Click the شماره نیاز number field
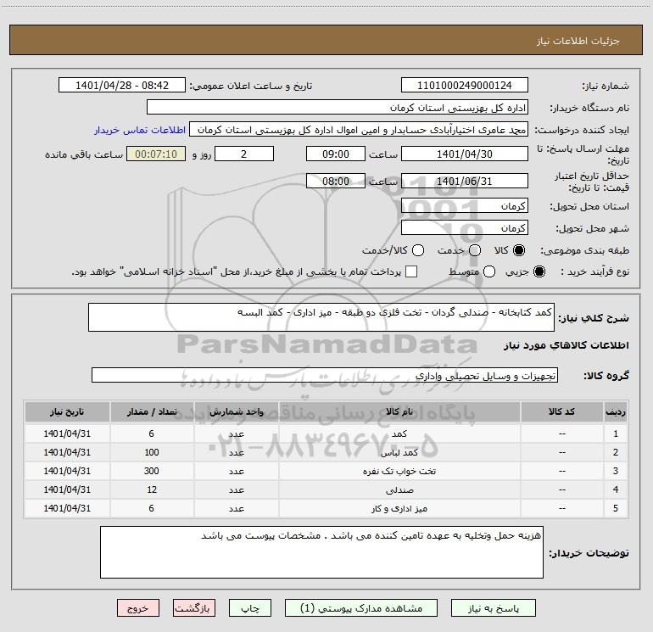The image size is (653, 632). [465, 85]
